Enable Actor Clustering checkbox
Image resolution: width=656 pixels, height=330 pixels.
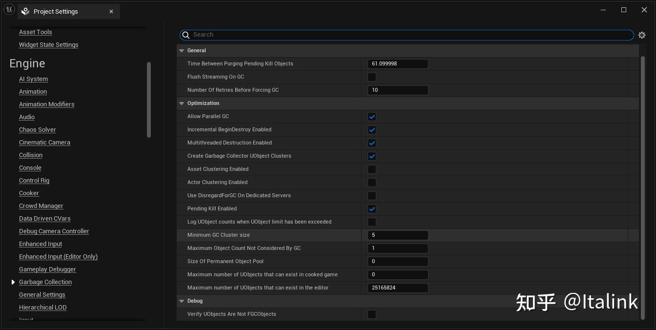point(372,183)
